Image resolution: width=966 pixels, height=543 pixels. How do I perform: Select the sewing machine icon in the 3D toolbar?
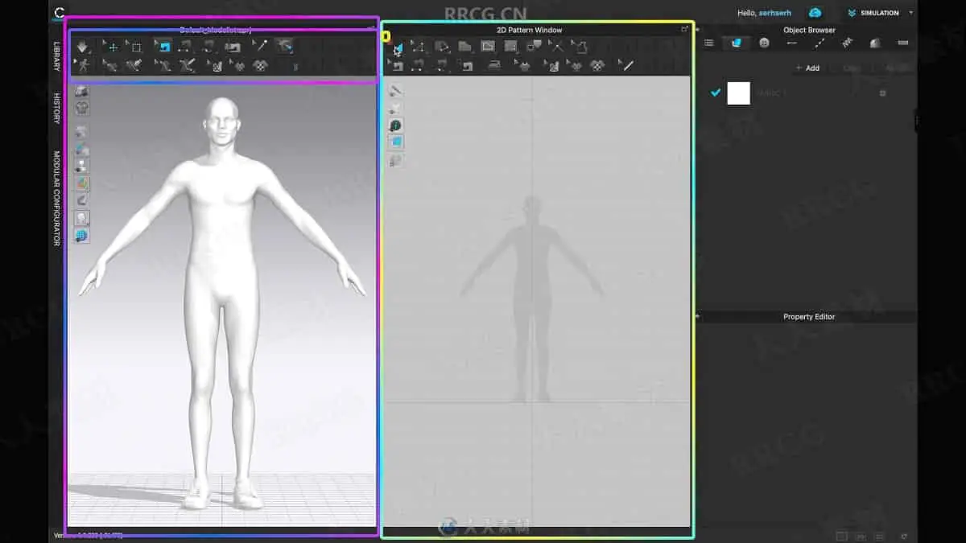[233, 47]
